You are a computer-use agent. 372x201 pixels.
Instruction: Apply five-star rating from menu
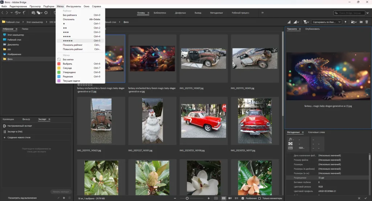point(80,41)
